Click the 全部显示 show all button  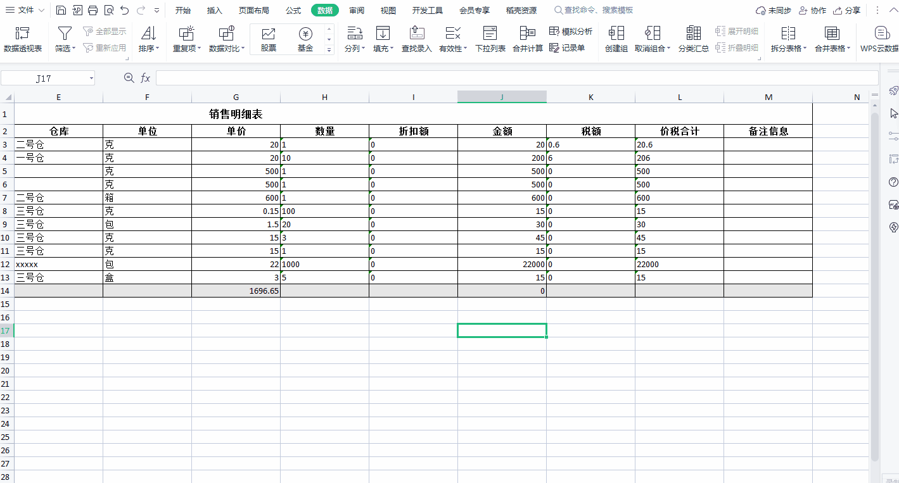(x=105, y=31)
